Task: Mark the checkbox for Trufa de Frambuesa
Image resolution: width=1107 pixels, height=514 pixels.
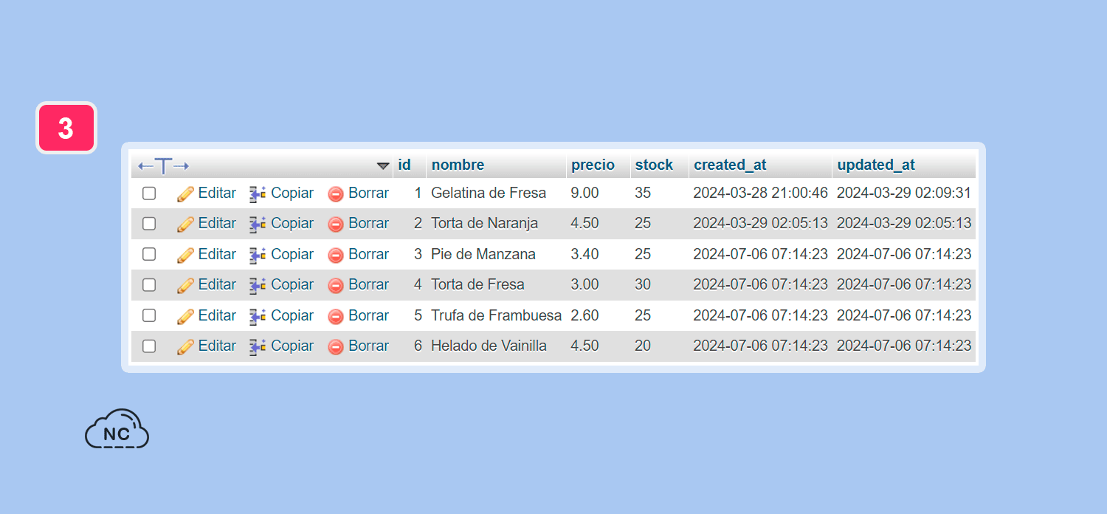Action: [149, 315]
